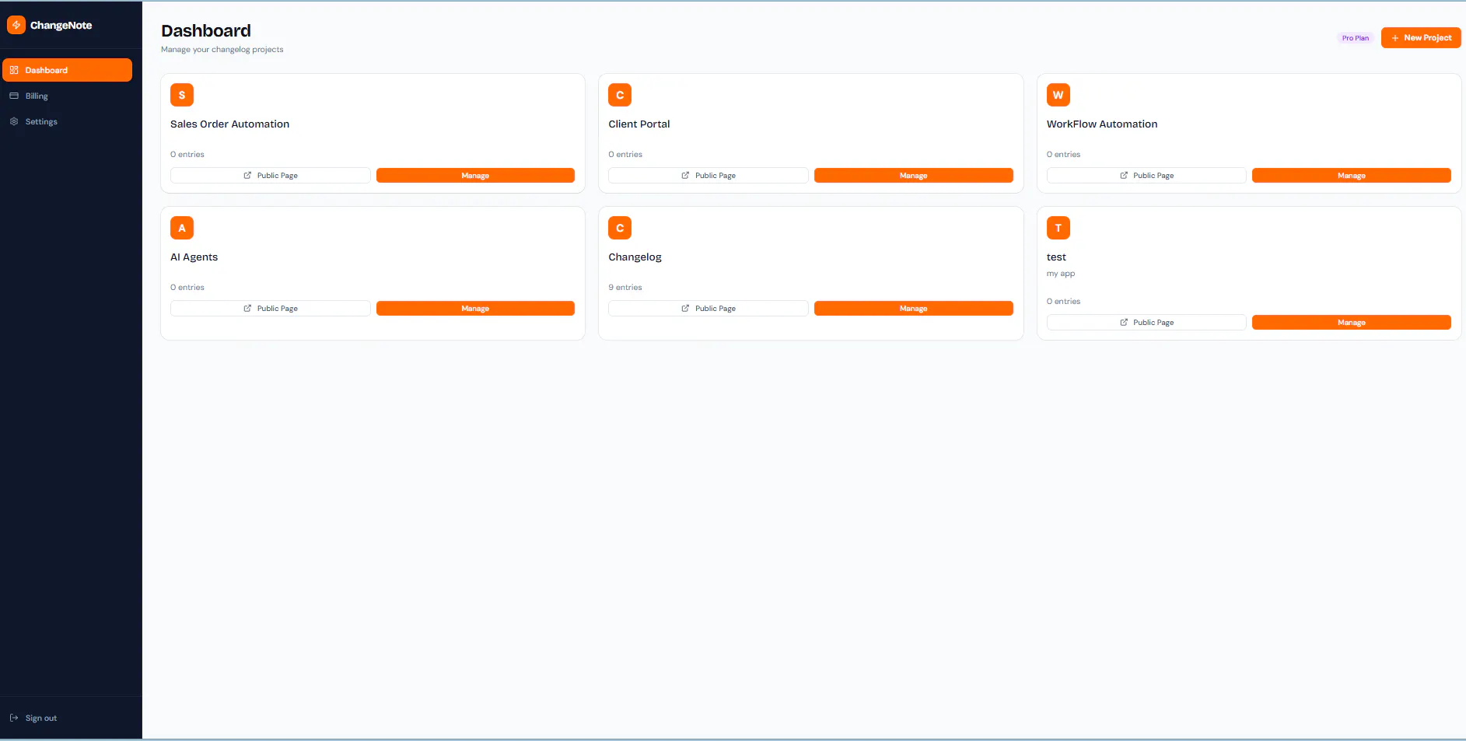Click the Pro Plan badge
The image size is (1466, 741).
(1356, 38)
